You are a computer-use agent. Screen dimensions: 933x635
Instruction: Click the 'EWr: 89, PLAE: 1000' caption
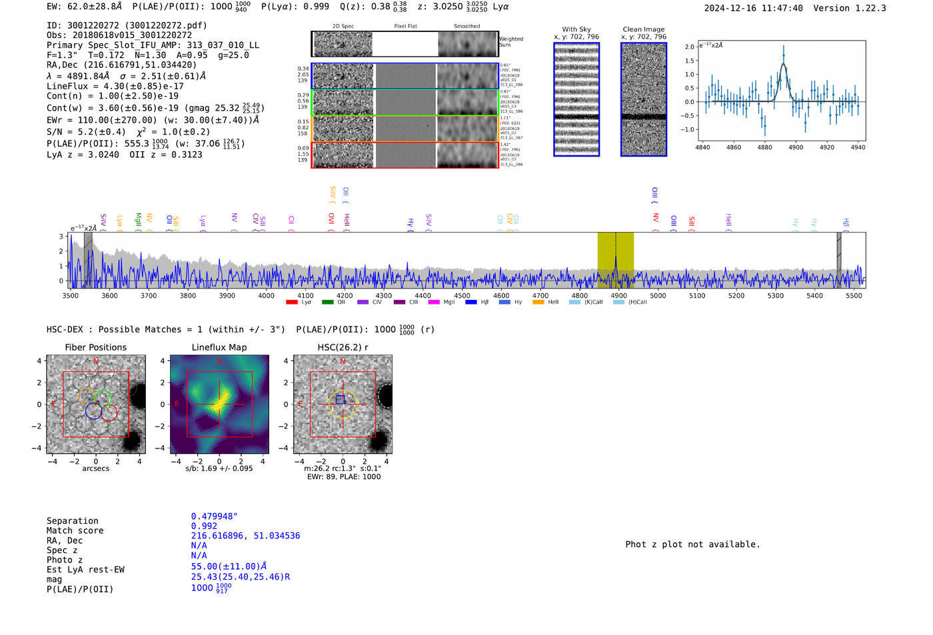tap(344, 477)
